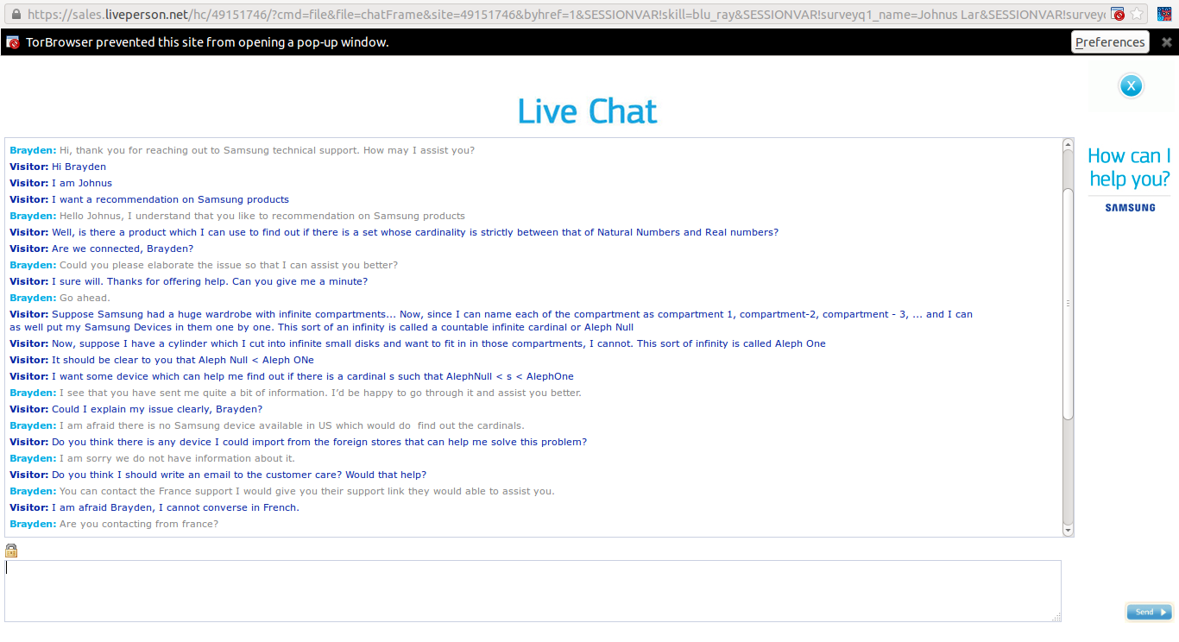Focus the chat message input box
The width and height of the screenshot is (1179, 642).
[x=533, y=590]
